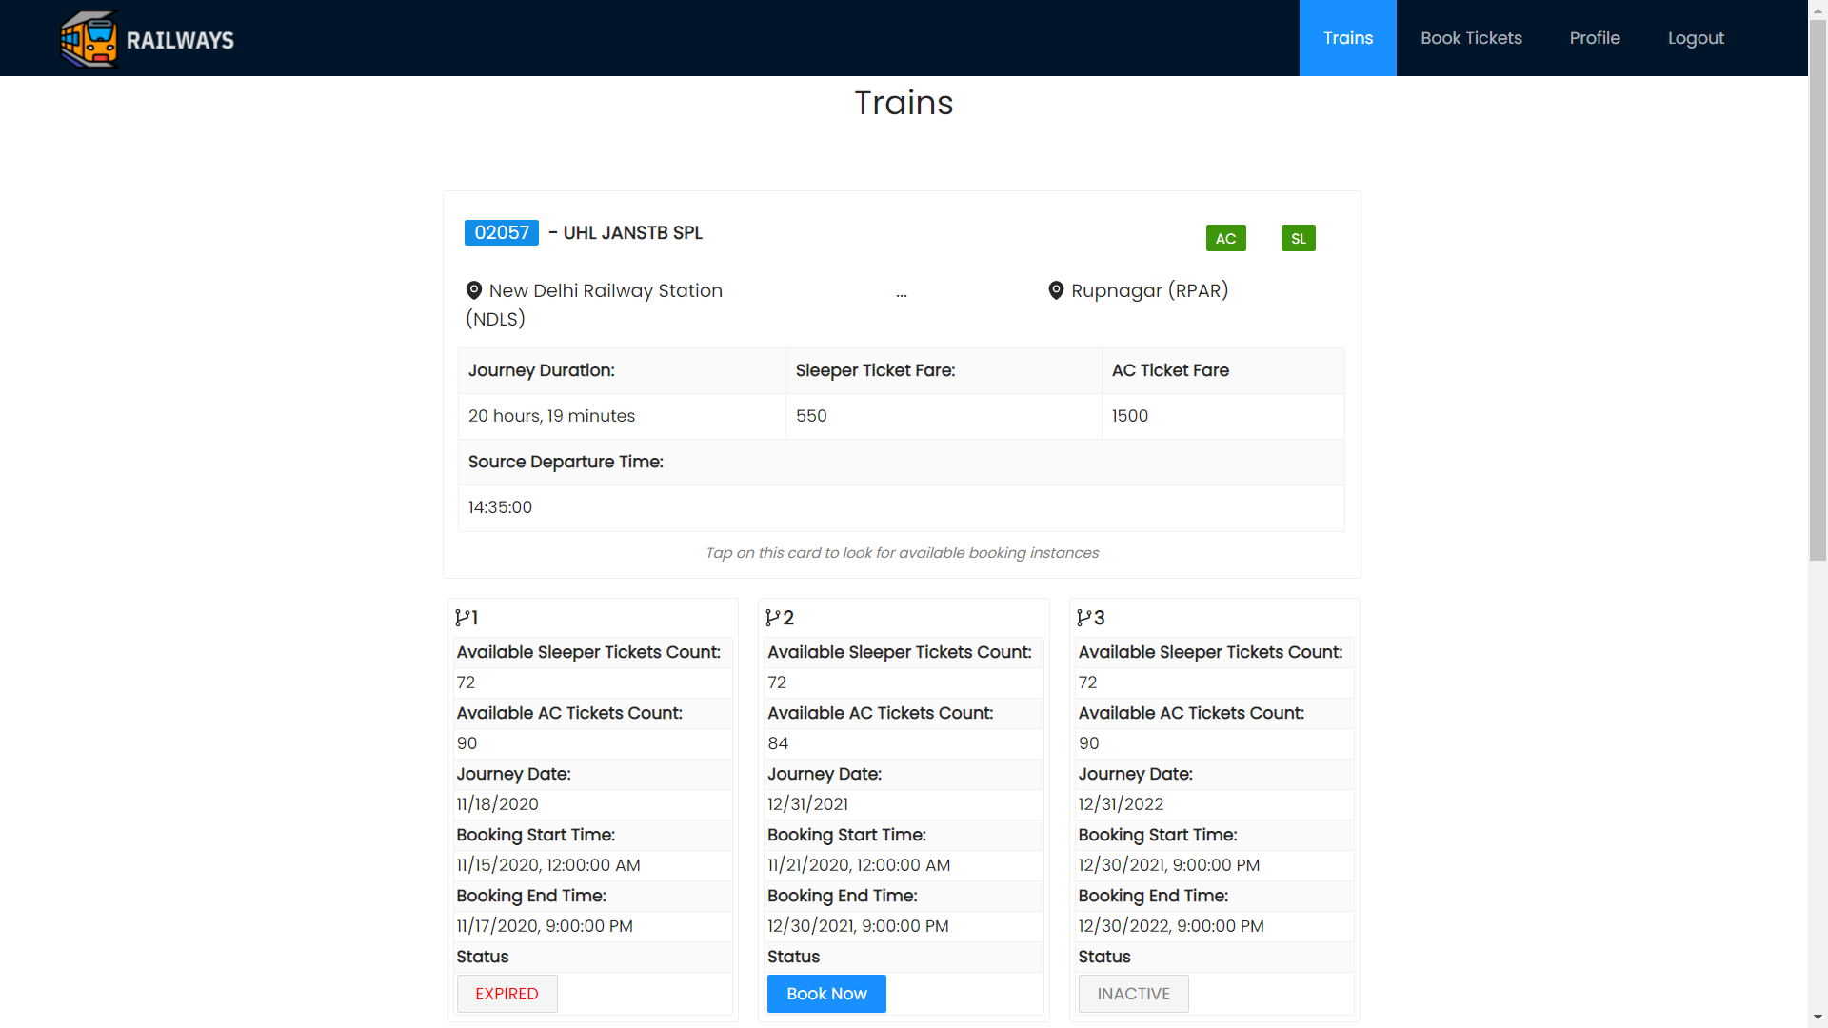Expand booking instances via tap hint text
This screenshot has width=1828, height=1028.
point(902,553)
